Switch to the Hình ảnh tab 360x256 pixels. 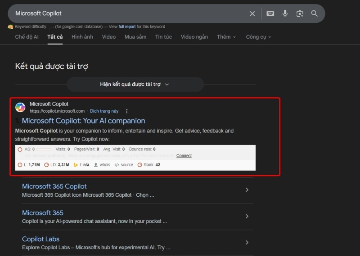(82, 37)
